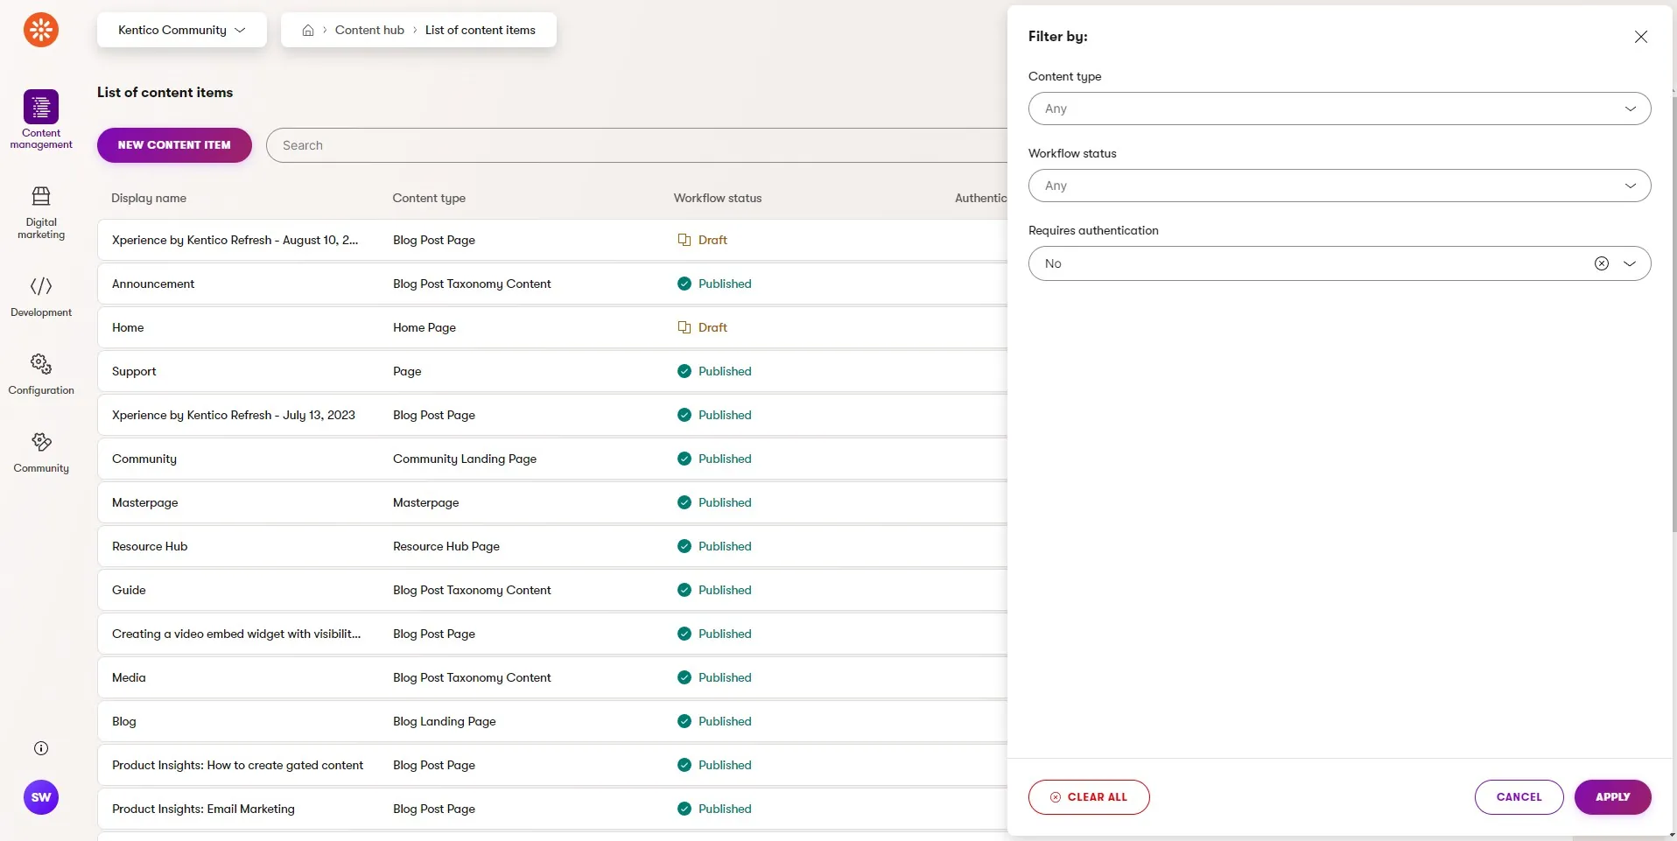Sort by Content type column
Viewport: 1677px width, 841px height.
(x=429, y=198)
